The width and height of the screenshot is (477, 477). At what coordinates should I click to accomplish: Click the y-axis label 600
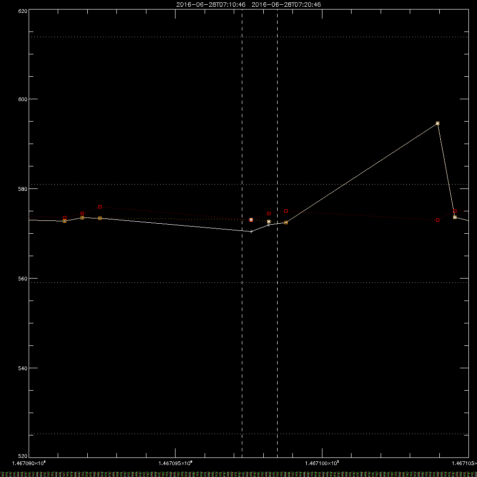tap(23, 99)
